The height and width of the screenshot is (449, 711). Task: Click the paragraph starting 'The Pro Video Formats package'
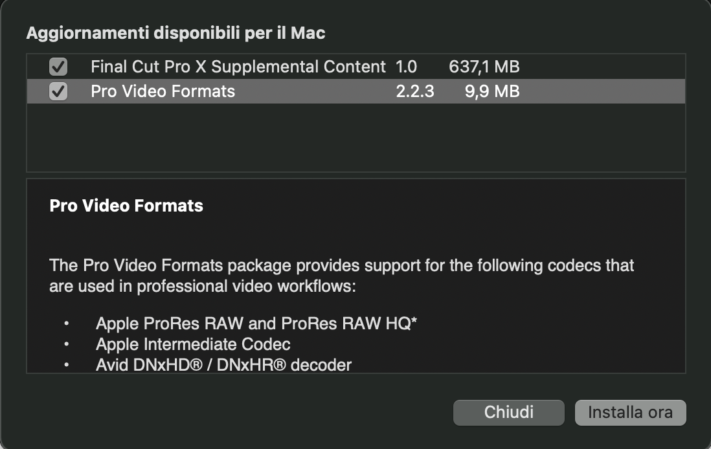click(x=341, y=276)
